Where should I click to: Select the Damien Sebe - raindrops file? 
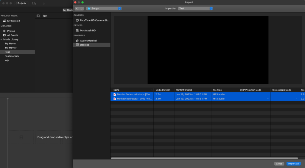(x=134, y=94)
